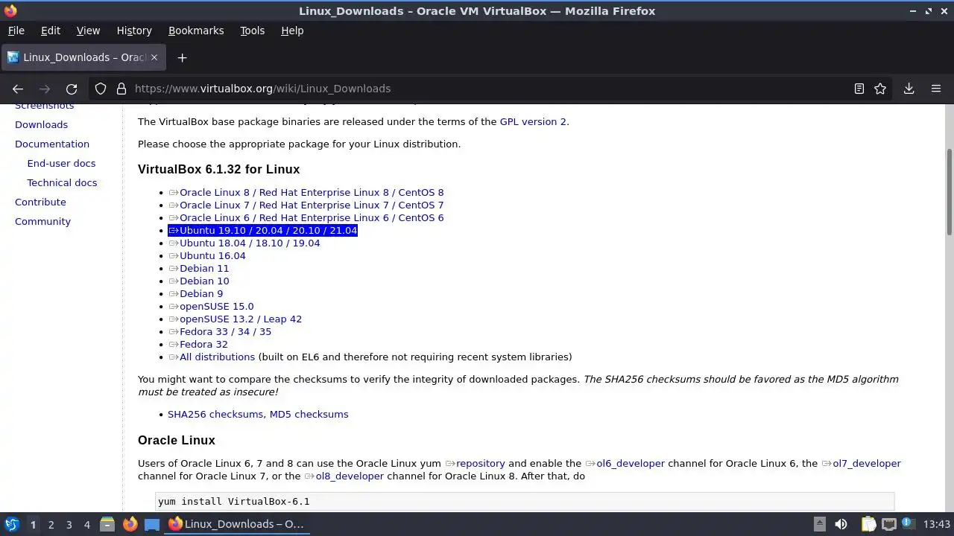Screen dimensions: 954x536
Task: Show site security padlock information
Action: [x=121, y=89]
